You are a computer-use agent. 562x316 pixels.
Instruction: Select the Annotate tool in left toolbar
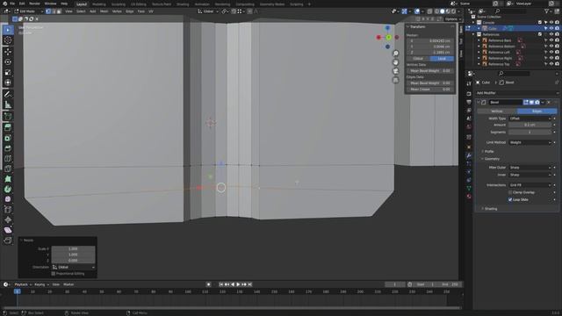click(8, 95)
